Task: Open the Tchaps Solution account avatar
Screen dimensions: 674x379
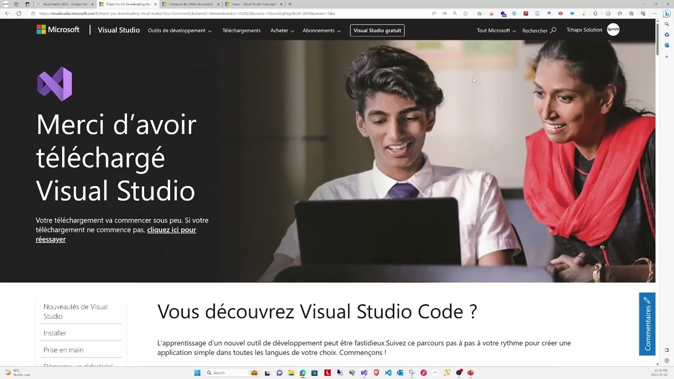Action: (x=613, y=30)
